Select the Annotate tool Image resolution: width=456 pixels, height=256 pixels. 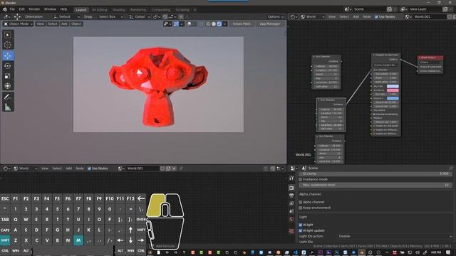click(8, 97)
